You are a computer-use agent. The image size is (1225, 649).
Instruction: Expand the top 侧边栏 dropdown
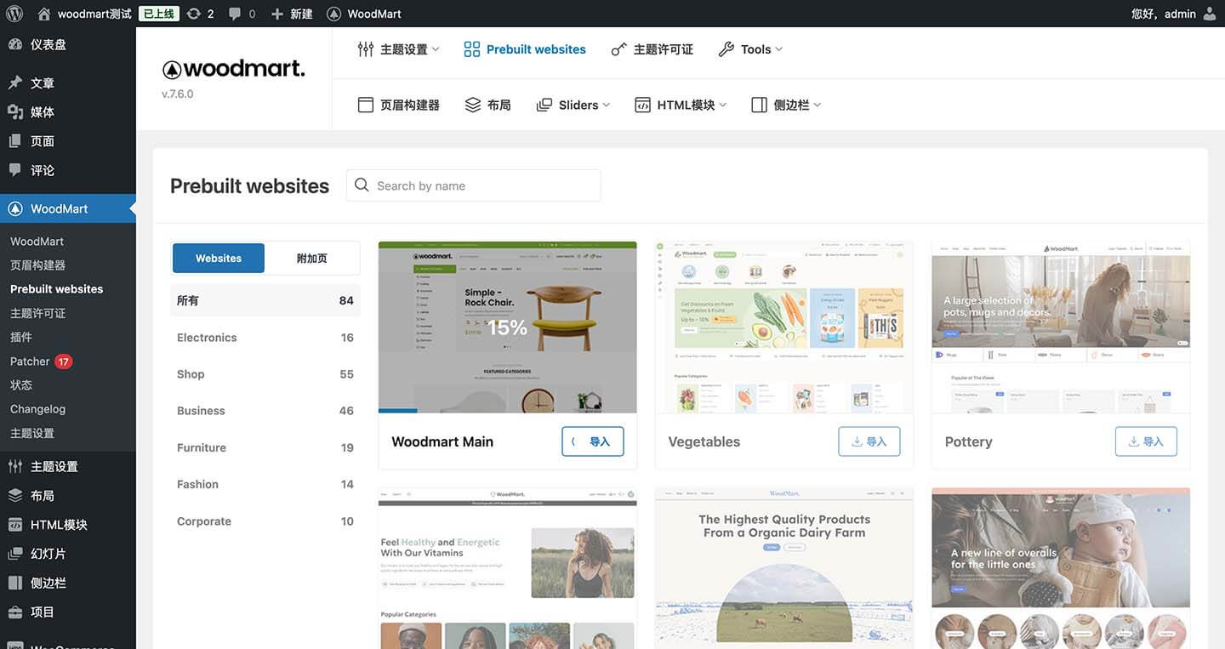tap(787, 105)
